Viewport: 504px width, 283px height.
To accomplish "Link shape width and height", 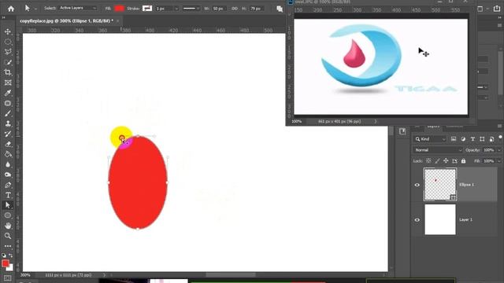I will point(235,9).
